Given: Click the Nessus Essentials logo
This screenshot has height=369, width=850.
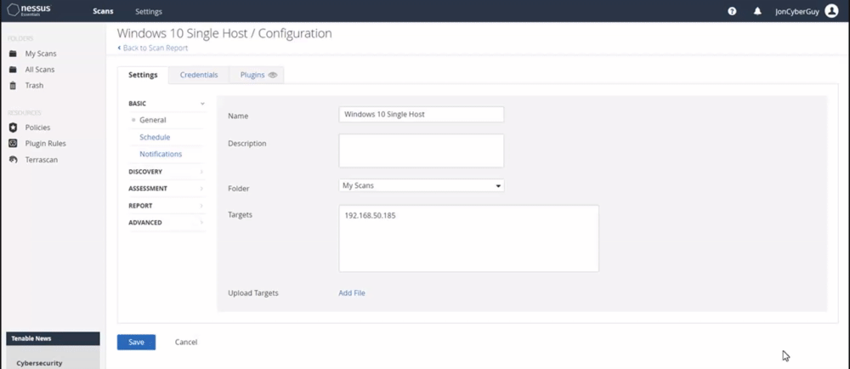Looking at the screenshot, I should (x=28, y=10).
